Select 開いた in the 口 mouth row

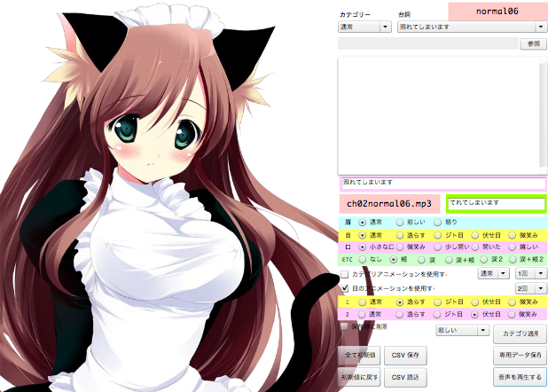pos(475,247)
